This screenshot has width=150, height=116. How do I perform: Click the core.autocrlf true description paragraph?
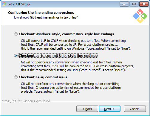click(76, 45)
